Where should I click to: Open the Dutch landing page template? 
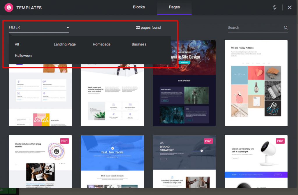click(x=40, y=96)
